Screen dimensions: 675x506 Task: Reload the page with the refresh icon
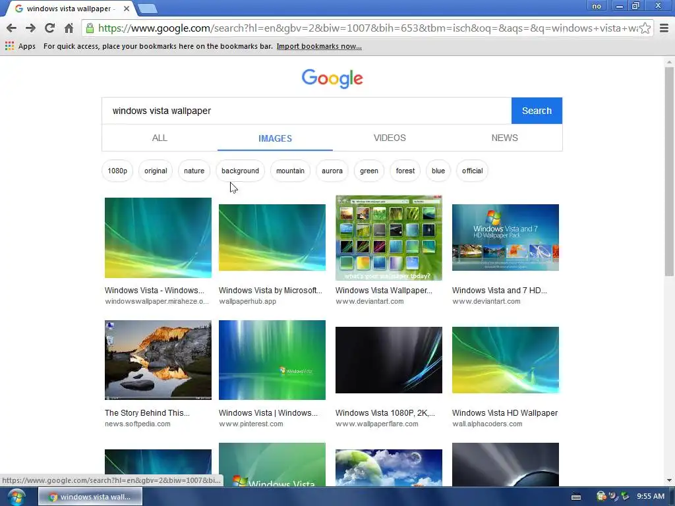[49, 28]
